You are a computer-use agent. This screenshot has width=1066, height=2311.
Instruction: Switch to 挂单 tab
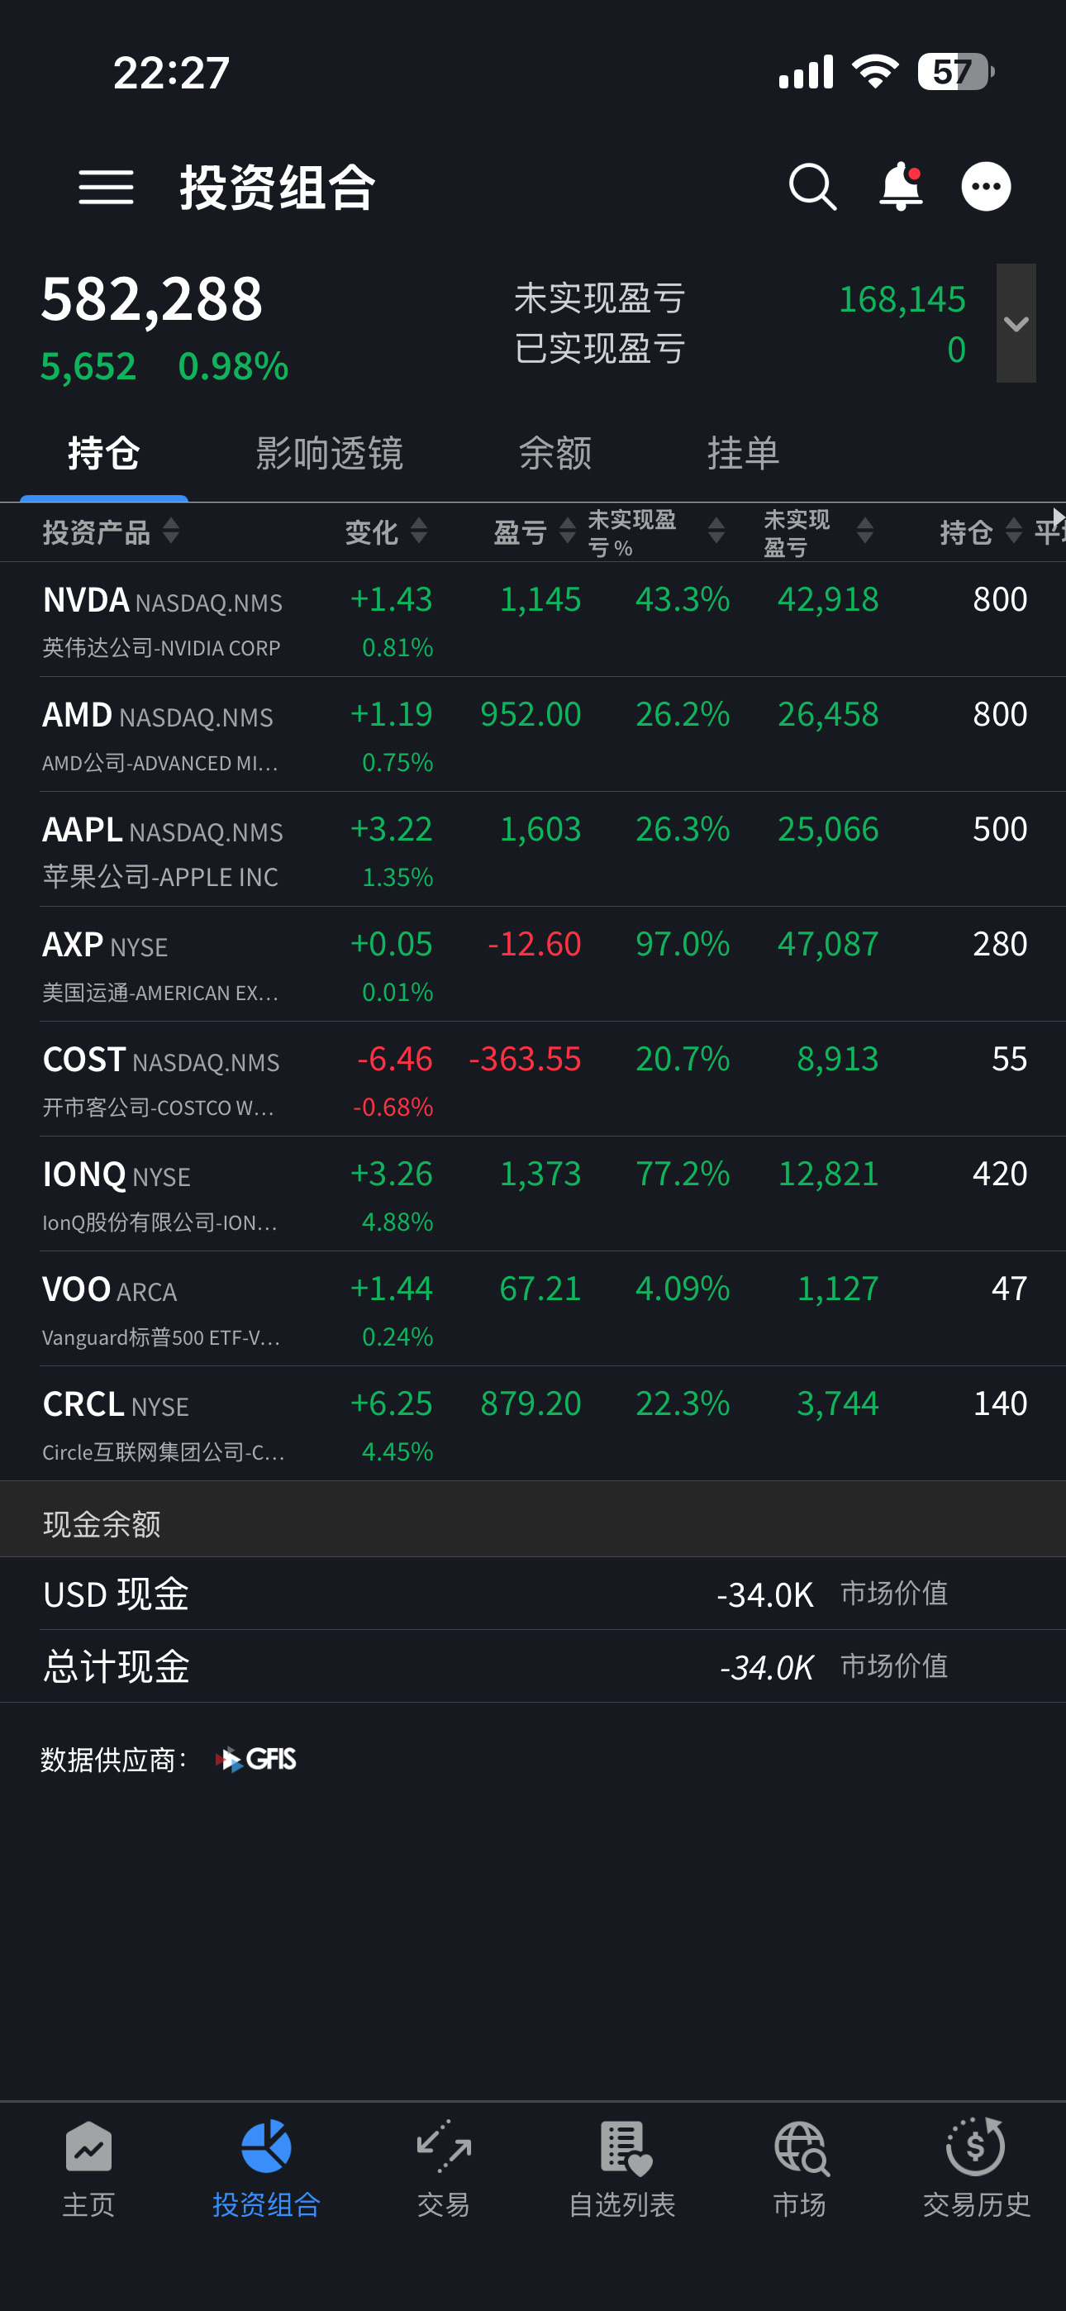pos(743,453)
